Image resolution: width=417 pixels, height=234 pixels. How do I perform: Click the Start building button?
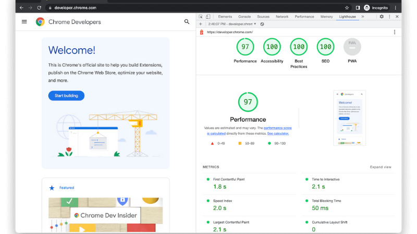pyautogui.click(x=66, y=96)
